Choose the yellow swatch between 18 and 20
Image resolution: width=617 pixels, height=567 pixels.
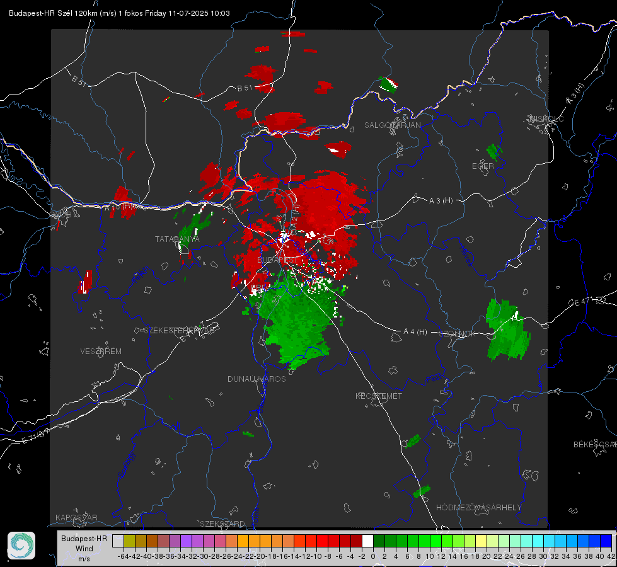pyautogui.click(x=481, y=541)
